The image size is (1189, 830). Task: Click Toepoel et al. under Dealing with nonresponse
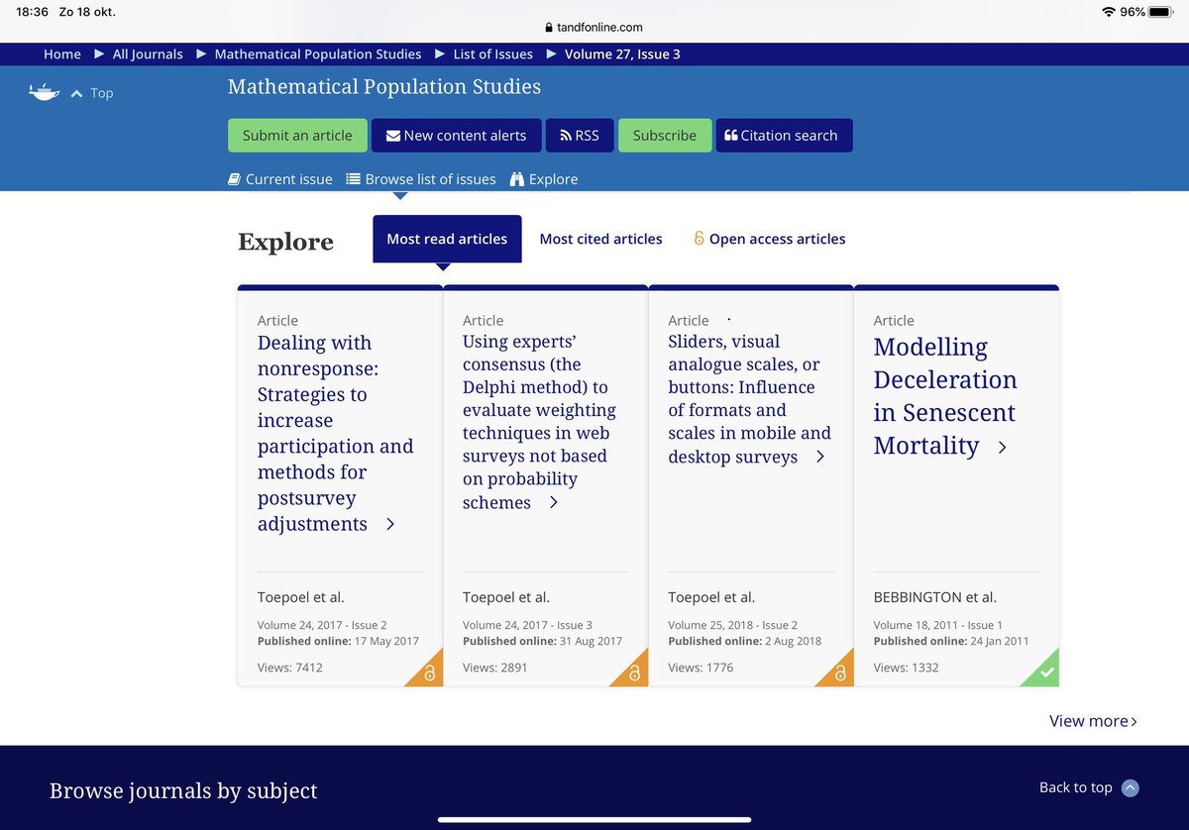[300, 597]
